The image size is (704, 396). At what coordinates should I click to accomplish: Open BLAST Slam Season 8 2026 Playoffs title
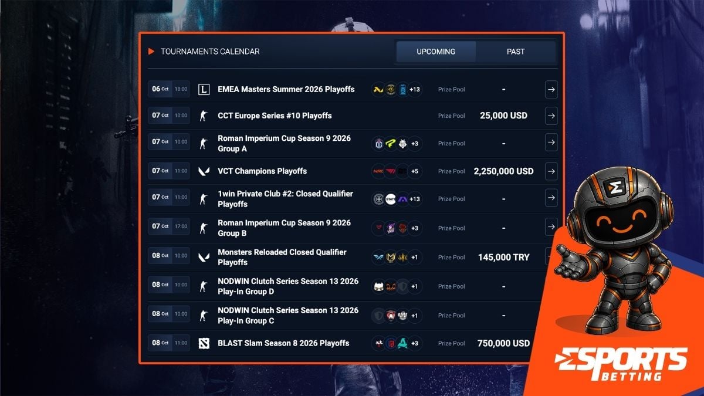click(x=283, y=343)
